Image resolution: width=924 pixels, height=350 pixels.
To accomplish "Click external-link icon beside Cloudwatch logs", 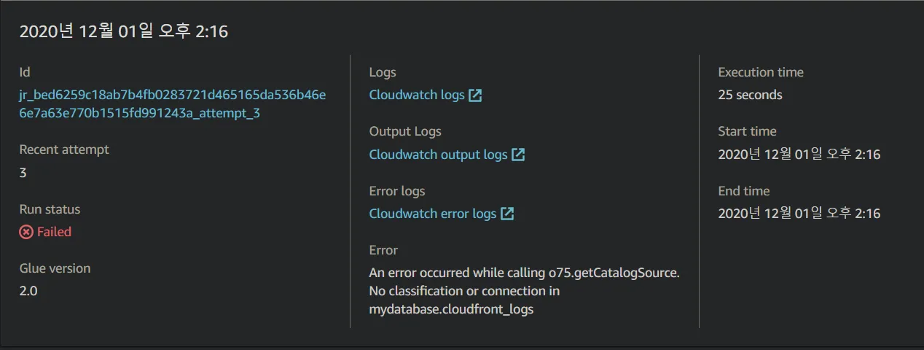I will pyautogui.click(x=475, y=95).
